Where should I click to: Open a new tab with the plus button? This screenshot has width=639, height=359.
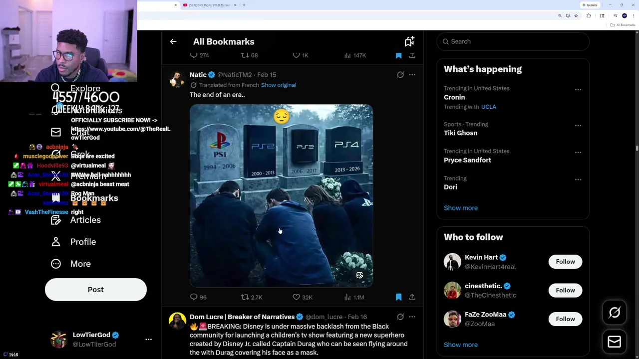pyautogui.click(x=244, y=5)
